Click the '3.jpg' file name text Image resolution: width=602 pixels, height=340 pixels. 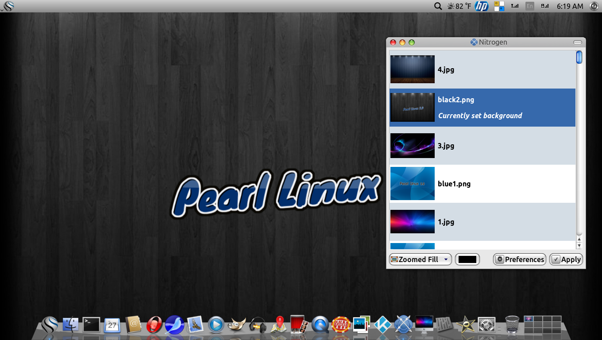[x=446, y=146]
